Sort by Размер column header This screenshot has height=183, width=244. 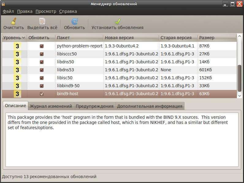pos(217,38)
